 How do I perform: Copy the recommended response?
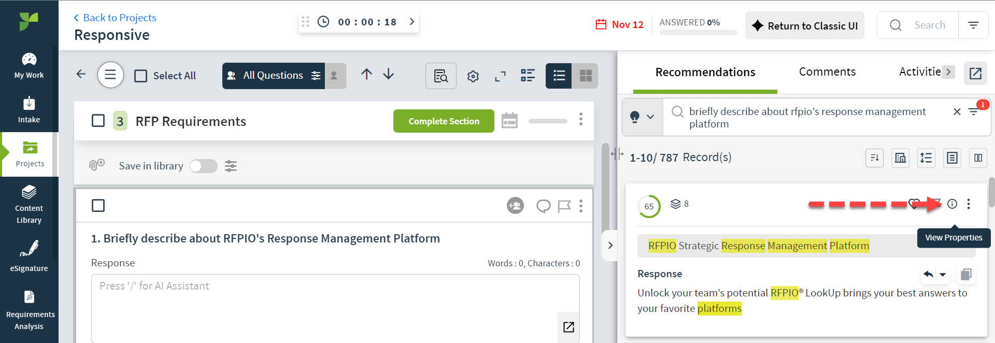[966, 275]
